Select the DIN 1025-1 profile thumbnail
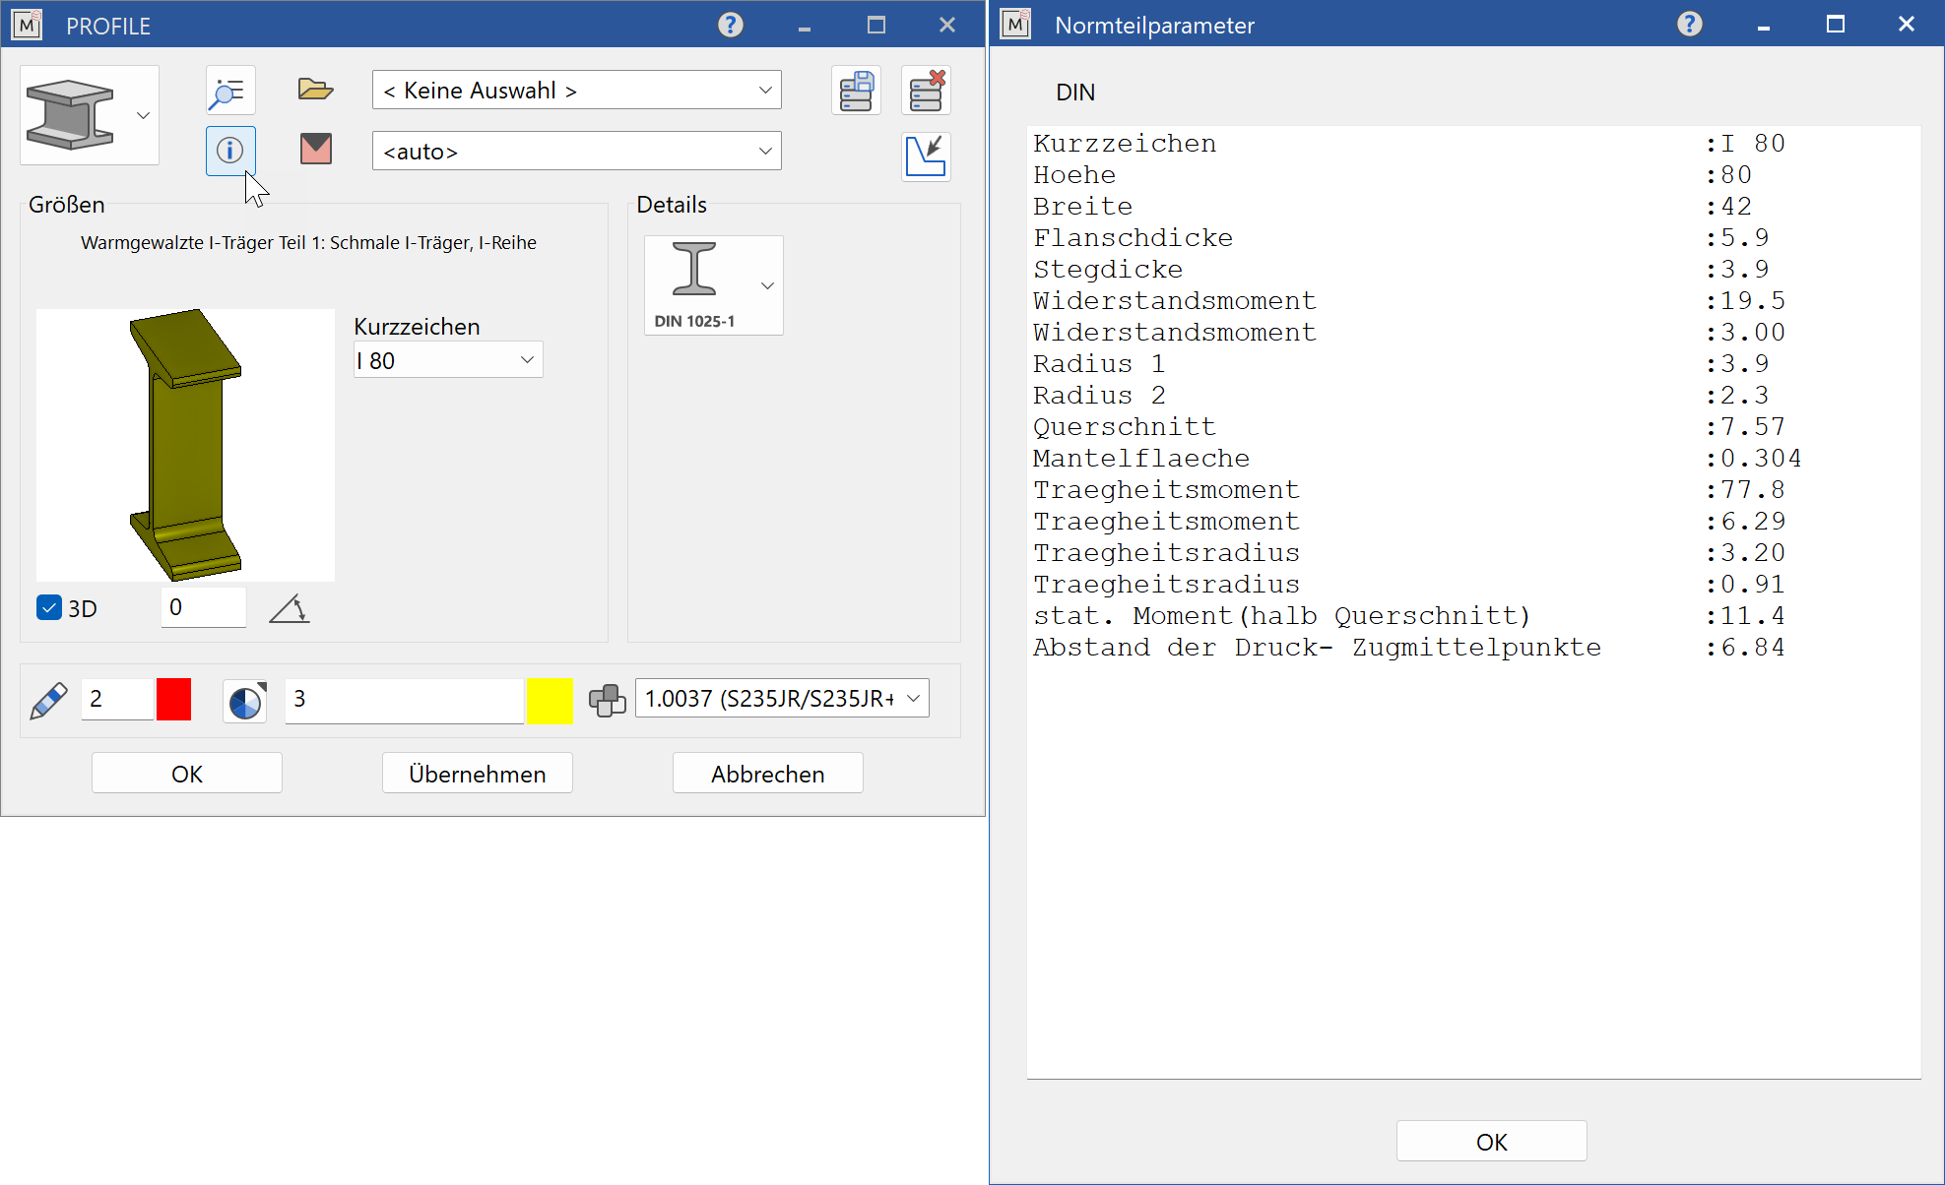The image size is (1945, 1185). 695,285
